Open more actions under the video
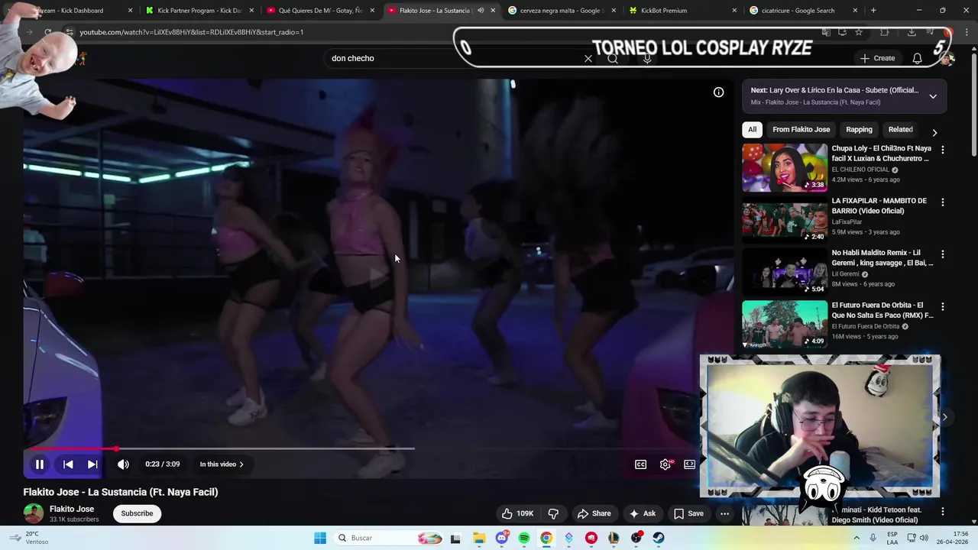 [724, 513]
